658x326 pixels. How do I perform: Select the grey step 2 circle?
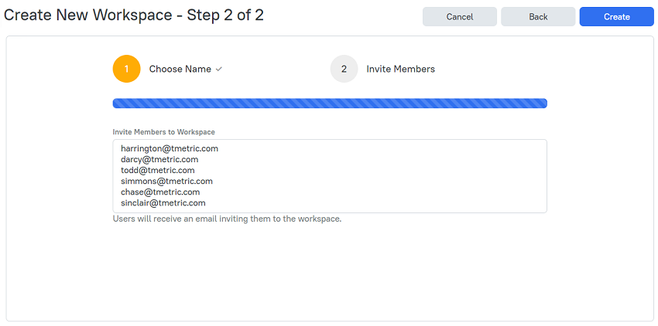click(x=344, y=69)
